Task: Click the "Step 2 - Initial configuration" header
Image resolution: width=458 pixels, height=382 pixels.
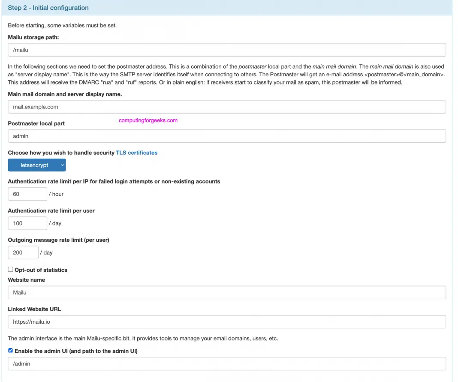Action: tap(48, 7)
